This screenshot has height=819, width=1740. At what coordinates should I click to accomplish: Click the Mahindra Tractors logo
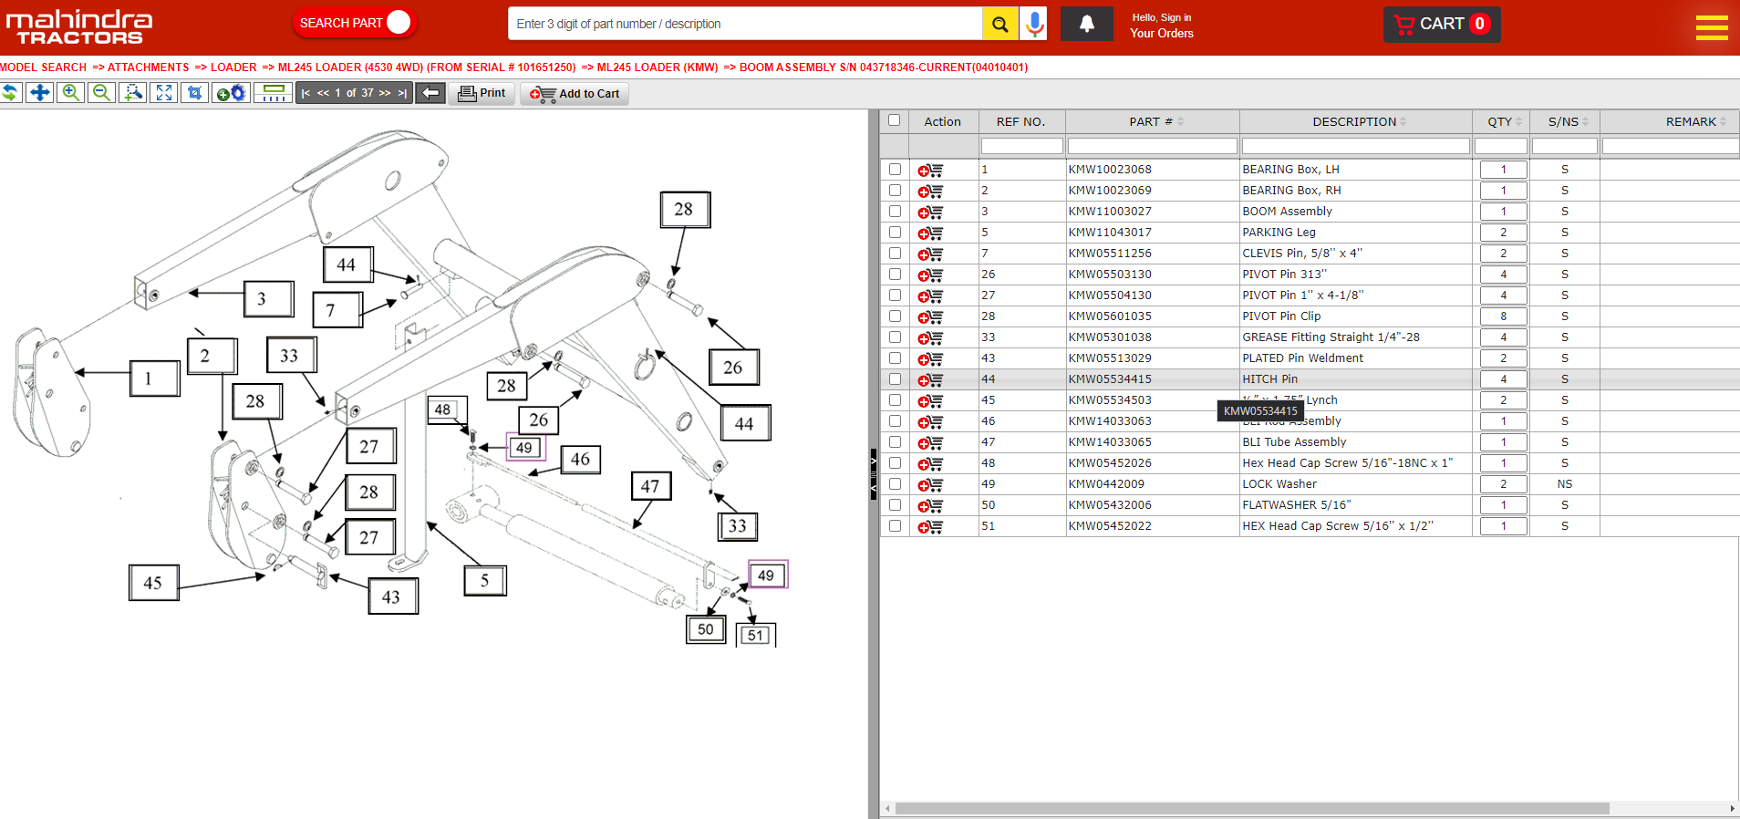point(79,27)
